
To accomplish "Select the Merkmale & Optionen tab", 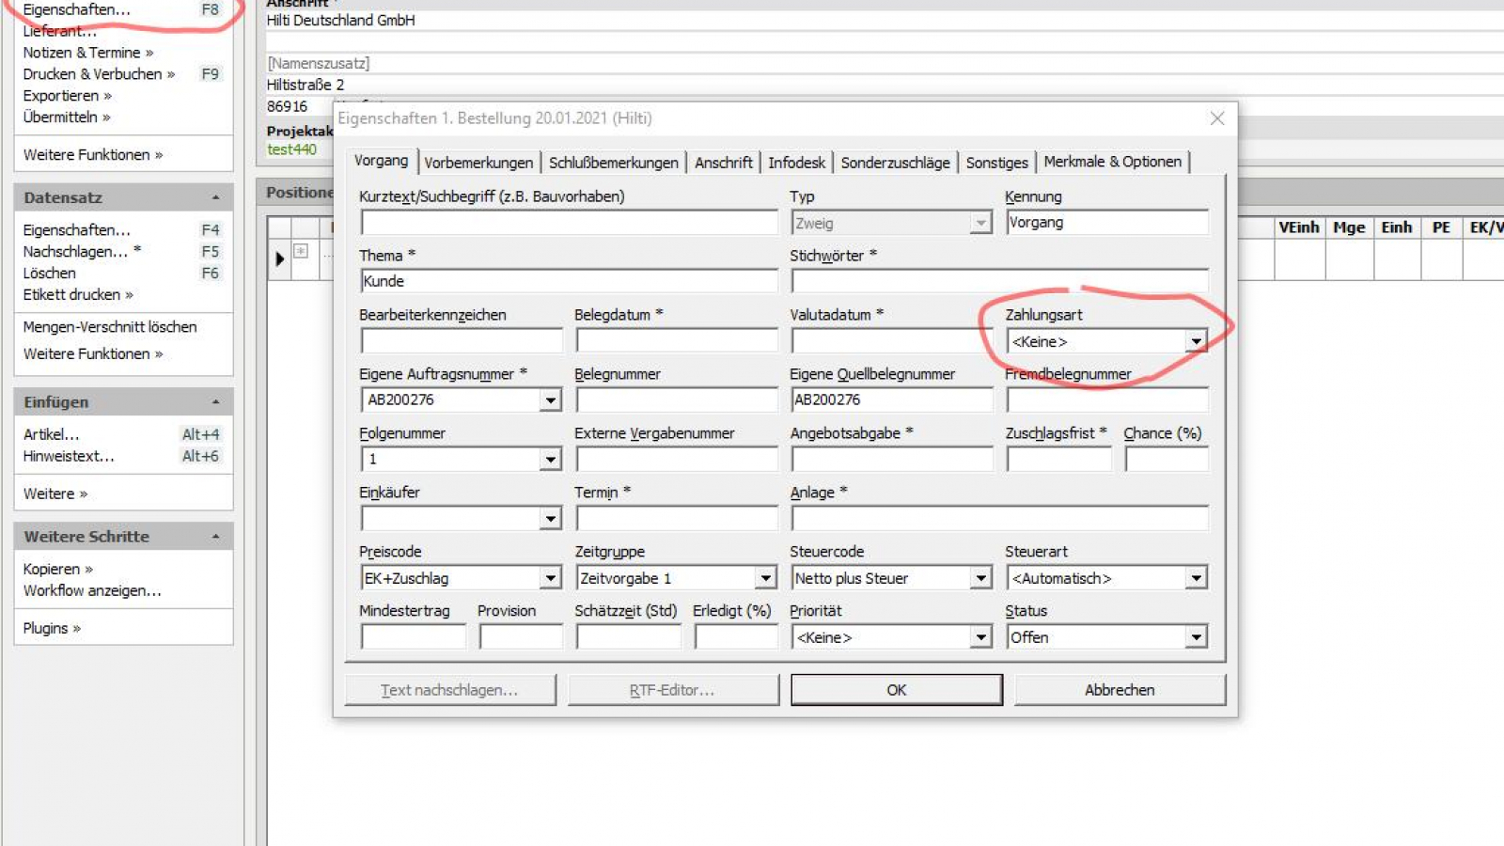I will pos(1112,162).
